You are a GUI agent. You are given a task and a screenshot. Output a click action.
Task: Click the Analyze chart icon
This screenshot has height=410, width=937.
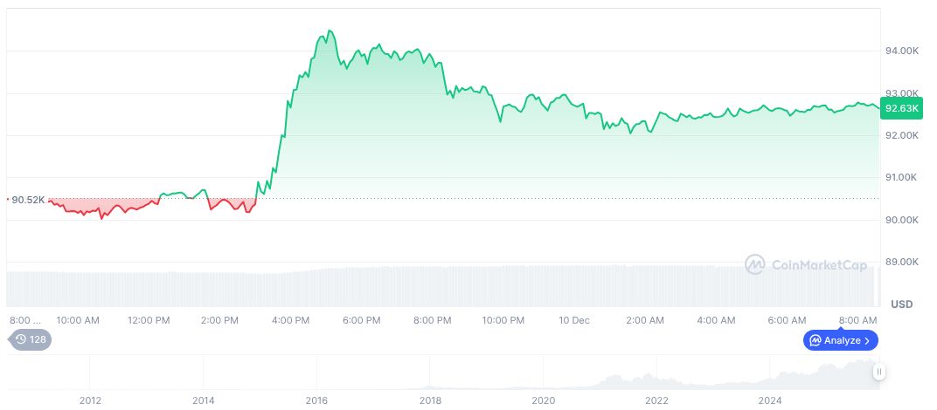point(815,340)
